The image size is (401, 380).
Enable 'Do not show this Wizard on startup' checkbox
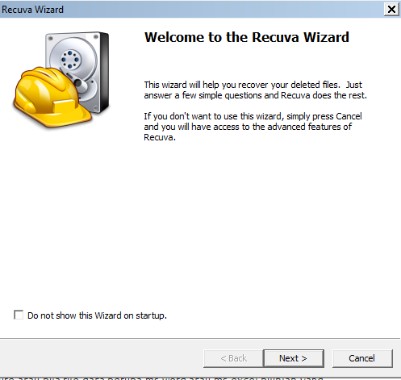tap(19, 315)
